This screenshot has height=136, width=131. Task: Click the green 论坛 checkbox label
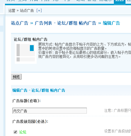(23, 132)
